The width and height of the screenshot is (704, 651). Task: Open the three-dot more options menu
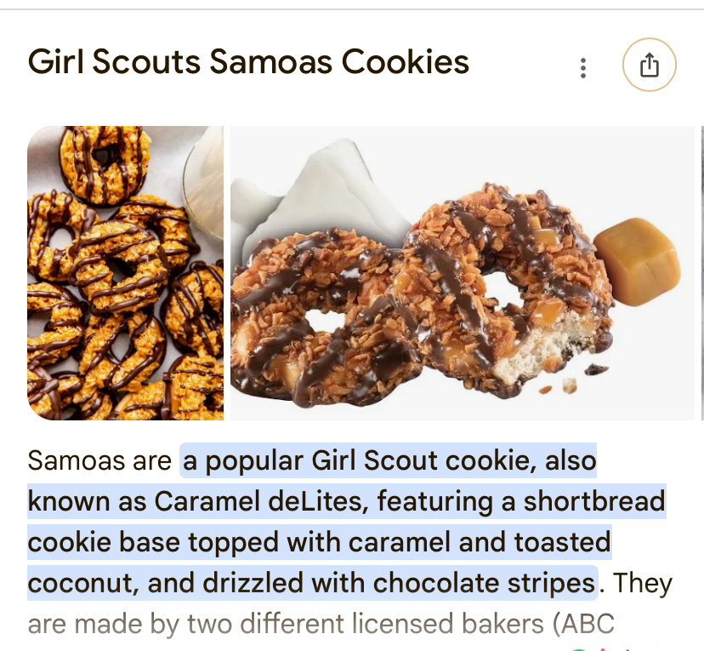pos(583,68)
